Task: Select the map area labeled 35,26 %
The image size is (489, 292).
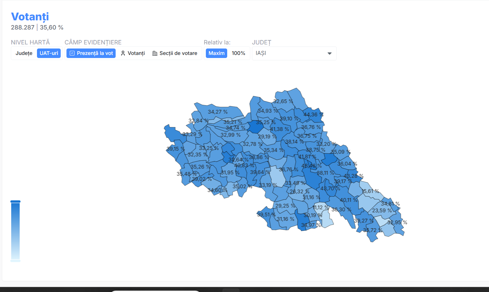Action: (x=200, y=167)
